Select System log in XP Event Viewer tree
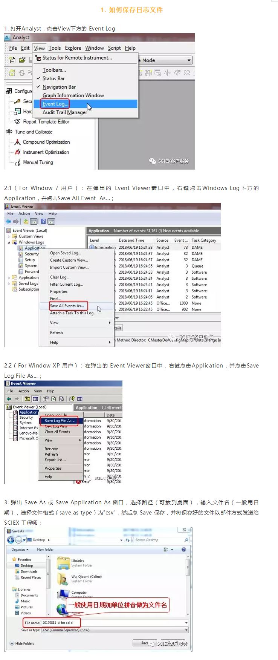This screenshot has height=660, width=278. click(25, 423)
